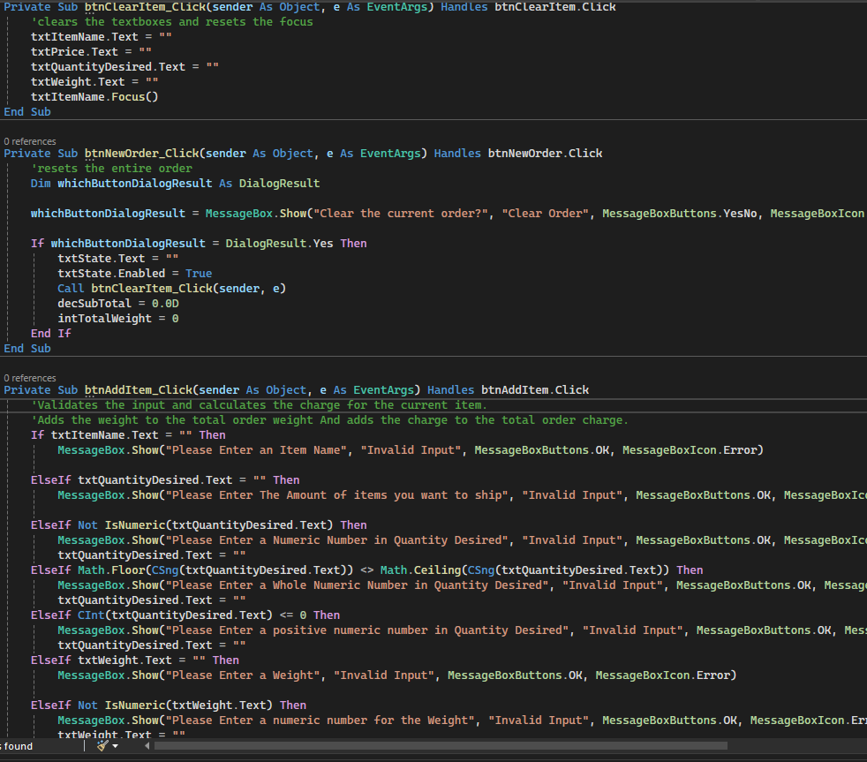Screen dimensions: 867x762
Task: Click 'Handles btnAddItem.Click' text
Action: pos(509,390)
